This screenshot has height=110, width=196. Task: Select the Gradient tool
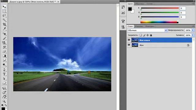(4, 56)
